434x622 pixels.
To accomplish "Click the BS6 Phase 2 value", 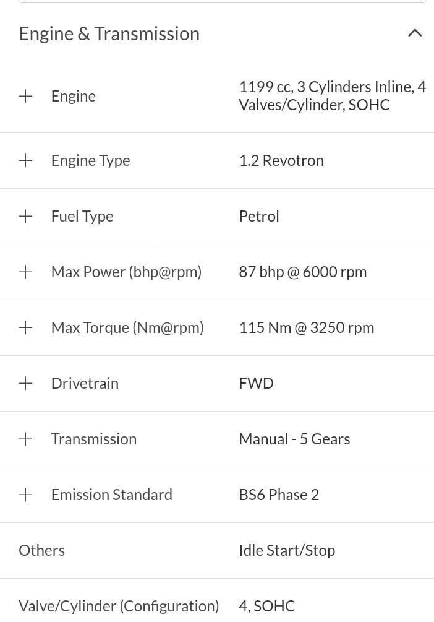I will (x=279, y=495).
